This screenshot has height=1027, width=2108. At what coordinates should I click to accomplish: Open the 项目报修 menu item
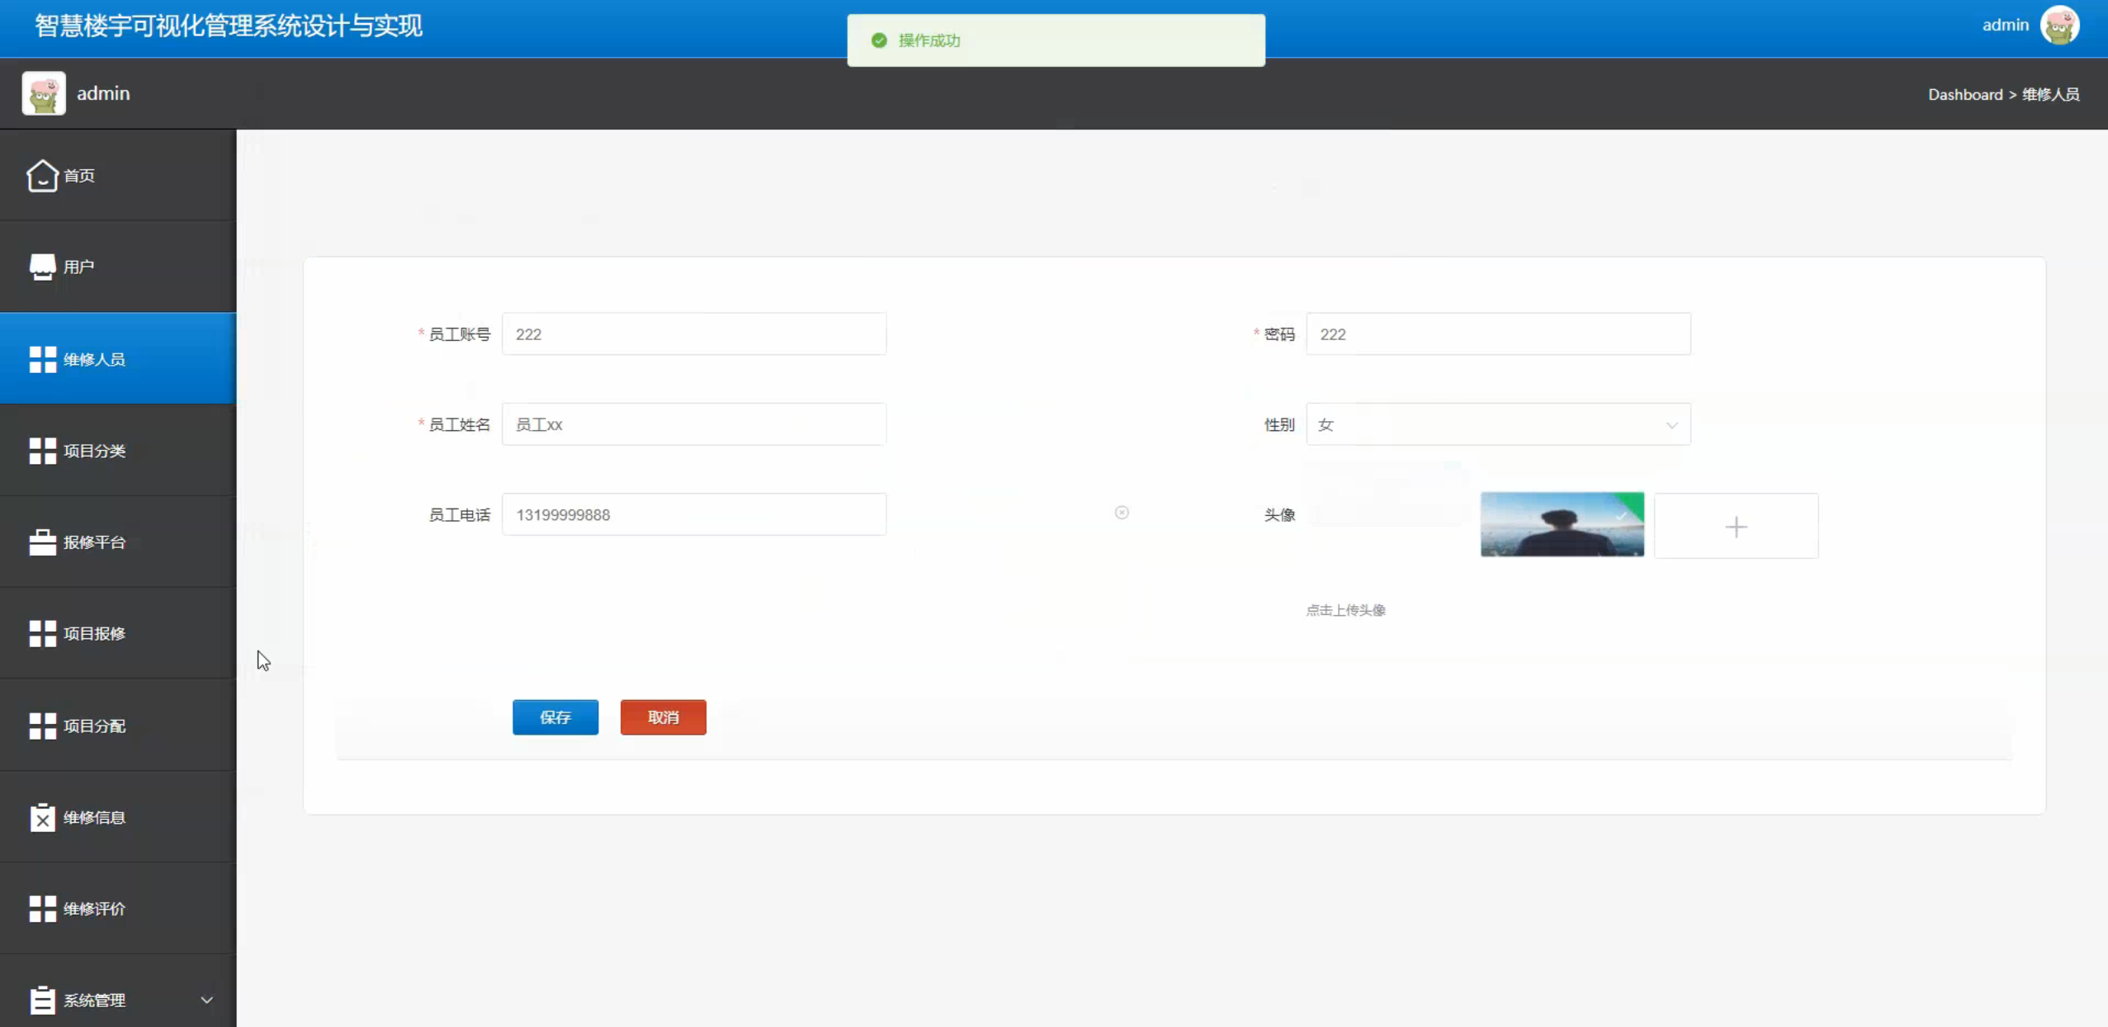coord(94,634)
